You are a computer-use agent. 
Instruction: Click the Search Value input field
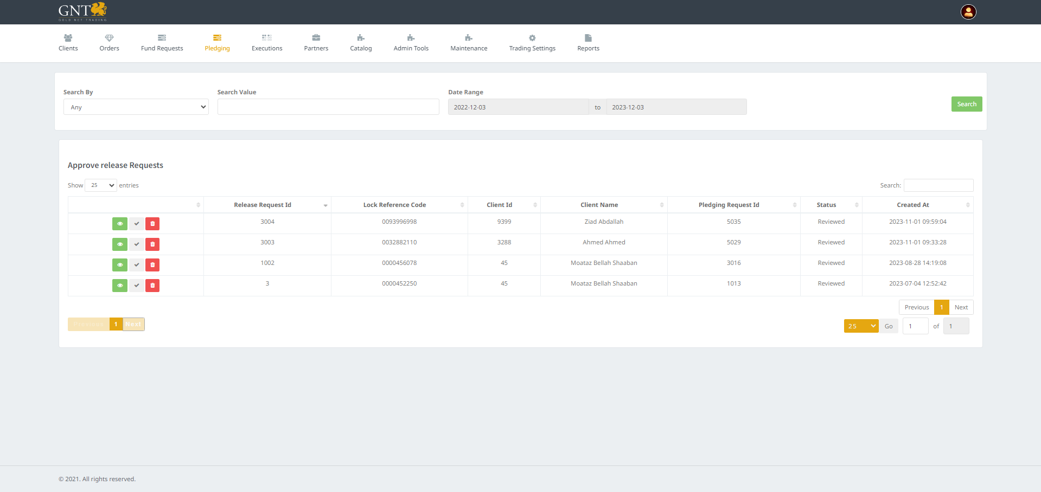328,107
